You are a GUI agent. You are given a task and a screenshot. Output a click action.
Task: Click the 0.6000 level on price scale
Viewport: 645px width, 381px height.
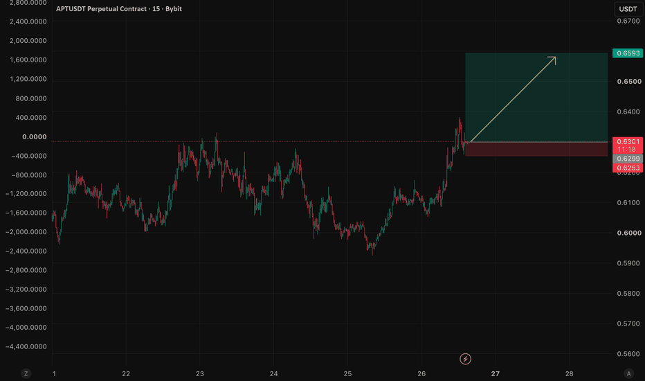(x=629, y=233)
